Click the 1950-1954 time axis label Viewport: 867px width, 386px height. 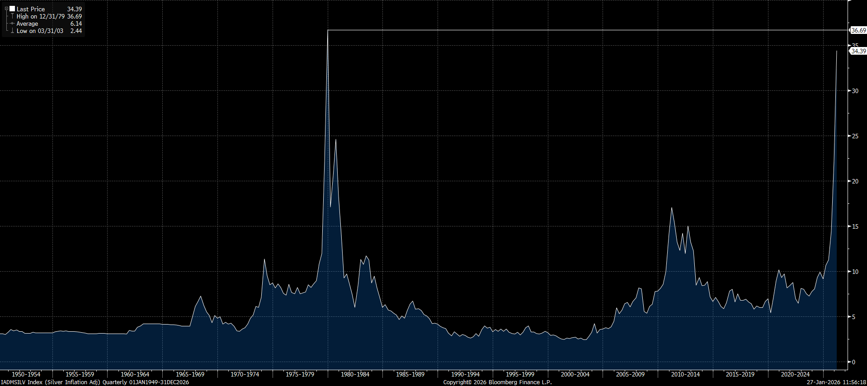pyautogui.click(x=26, y=374)
